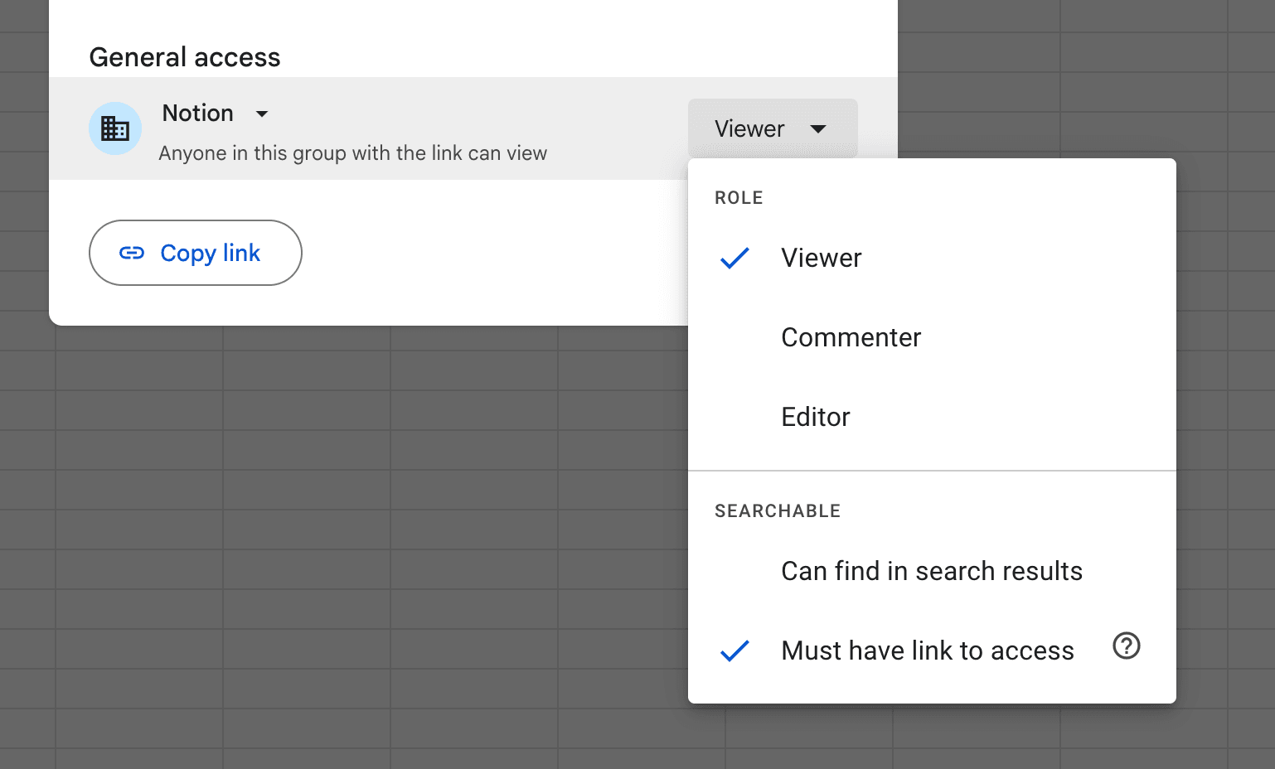Click the chain link icon inside Copy link

(x=133, y=253)
